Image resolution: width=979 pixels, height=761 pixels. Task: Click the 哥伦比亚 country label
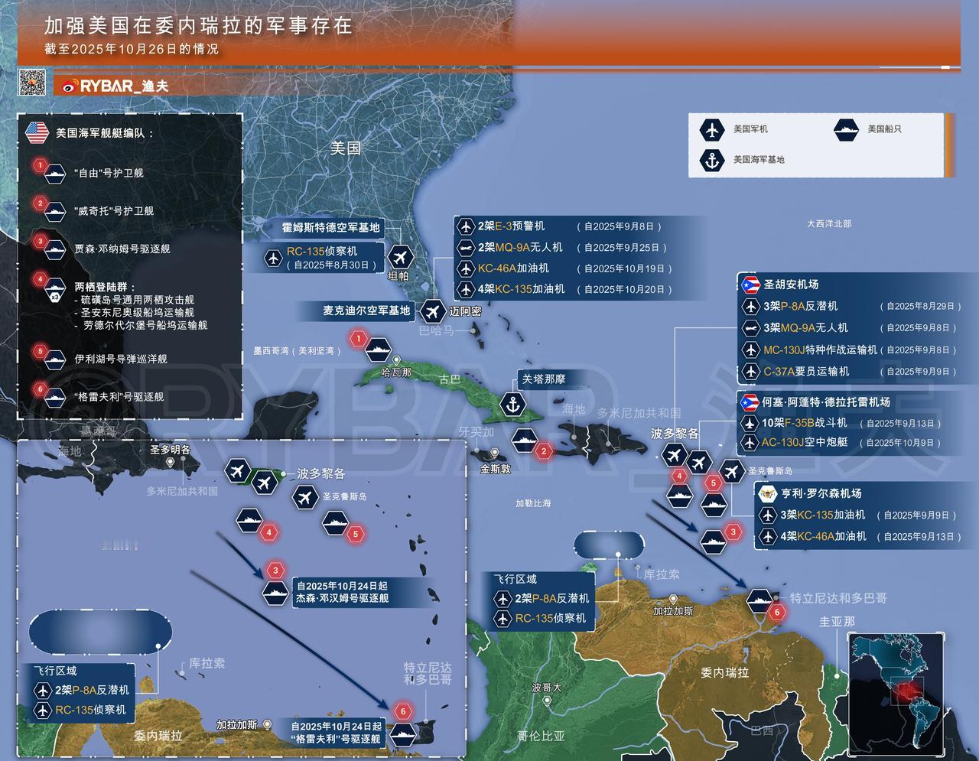(x=541, y=736)
